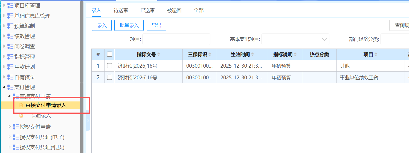The height and width of the screenshot is (153, 409).
Task: Click the 热点分类 column header
Action: coord(319,55)
